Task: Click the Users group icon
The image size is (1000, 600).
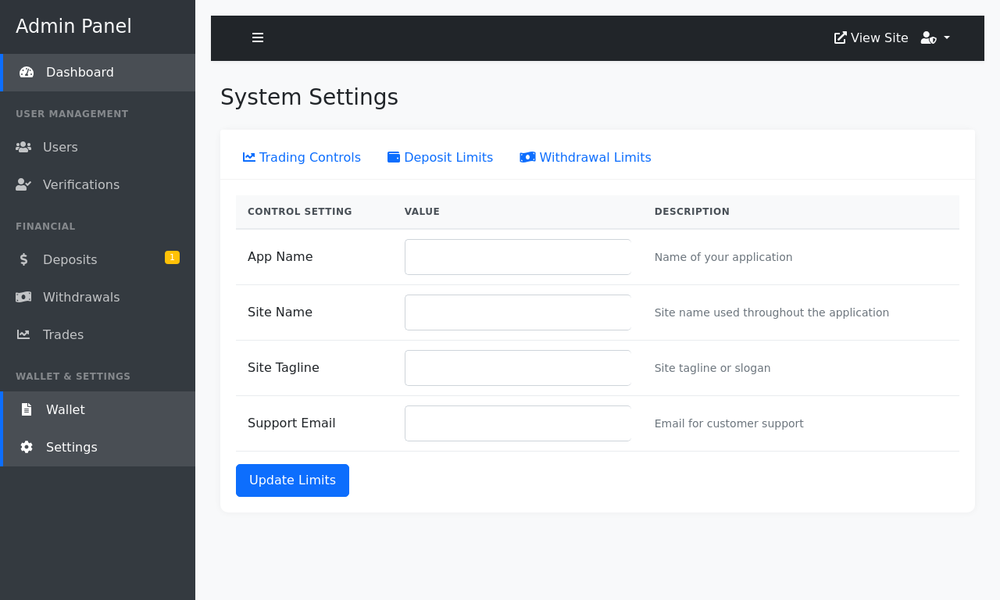Action: coord(23,147)
